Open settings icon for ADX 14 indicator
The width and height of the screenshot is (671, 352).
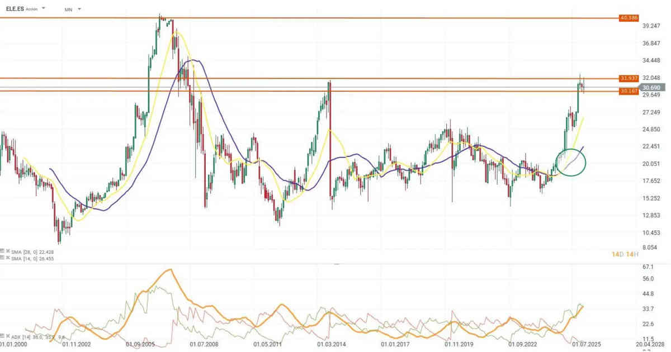pyautogui.click(x=3, y=337)
